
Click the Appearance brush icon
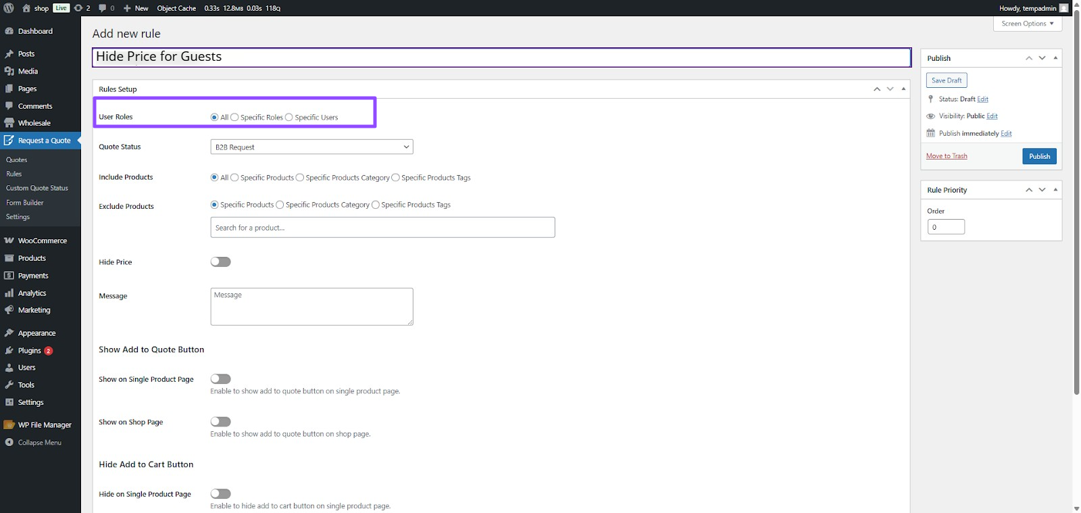pyautogui.click(x=9, y=333)
